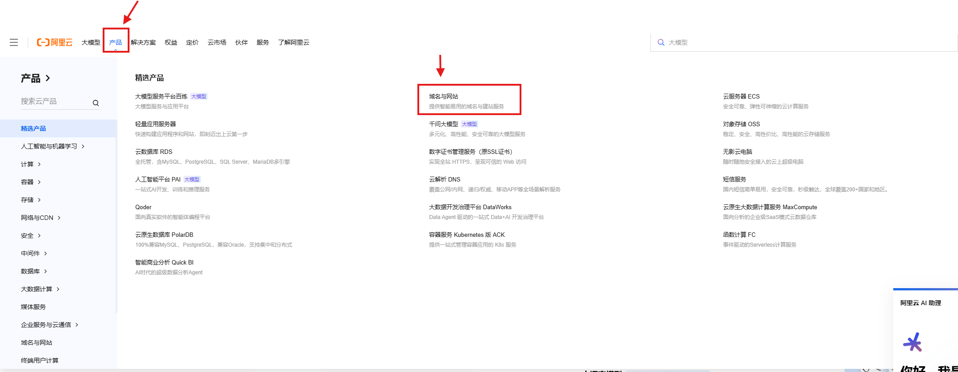The width and height of the screenshot is (958, 372).
Task: Open the 定价 nav item
Action: (192, 42)
